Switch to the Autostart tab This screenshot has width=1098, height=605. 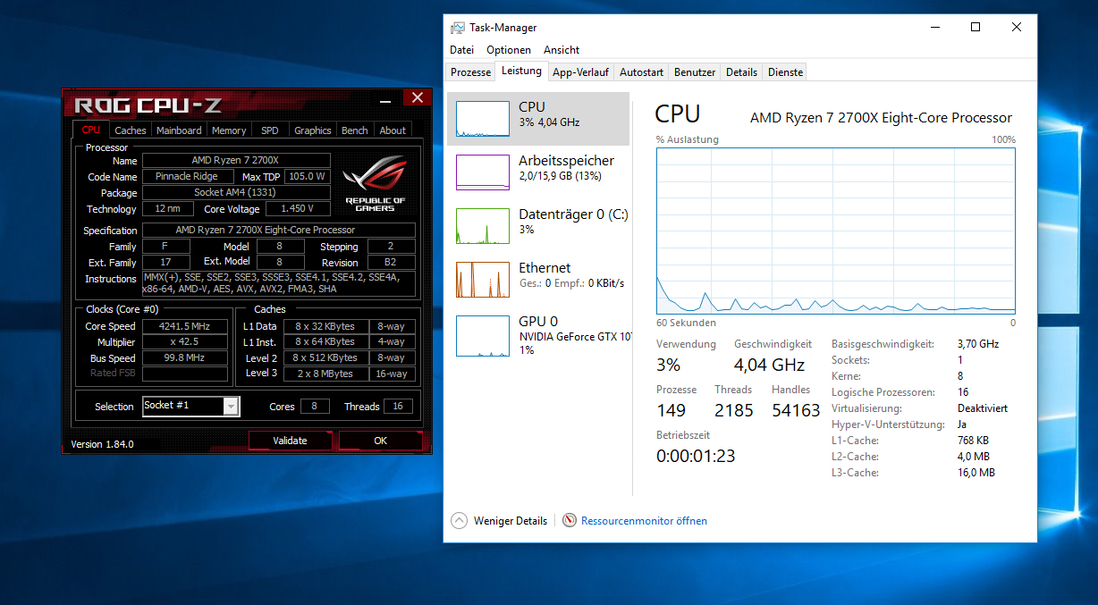642,72
